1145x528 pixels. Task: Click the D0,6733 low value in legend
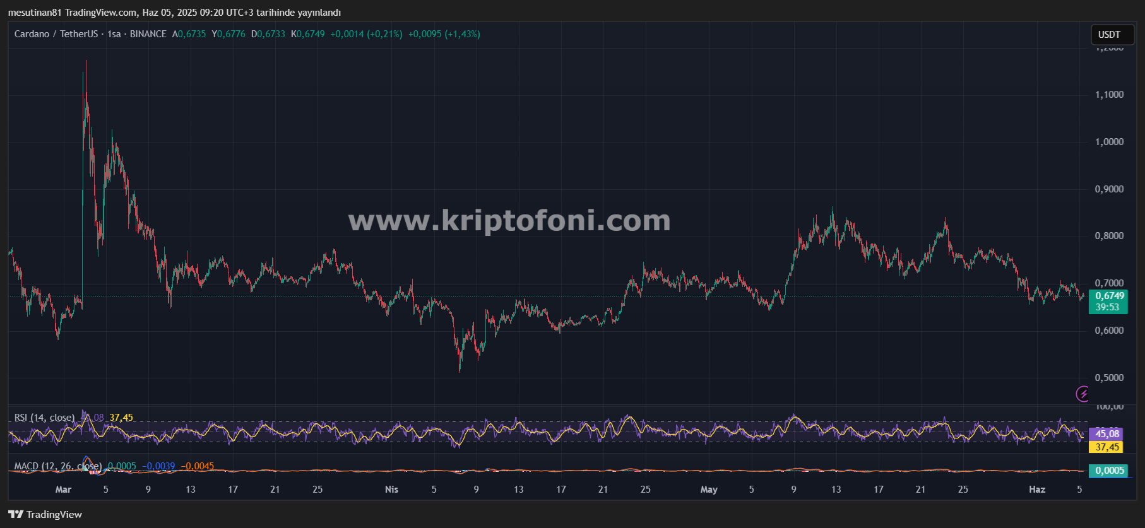pos(268,34)
